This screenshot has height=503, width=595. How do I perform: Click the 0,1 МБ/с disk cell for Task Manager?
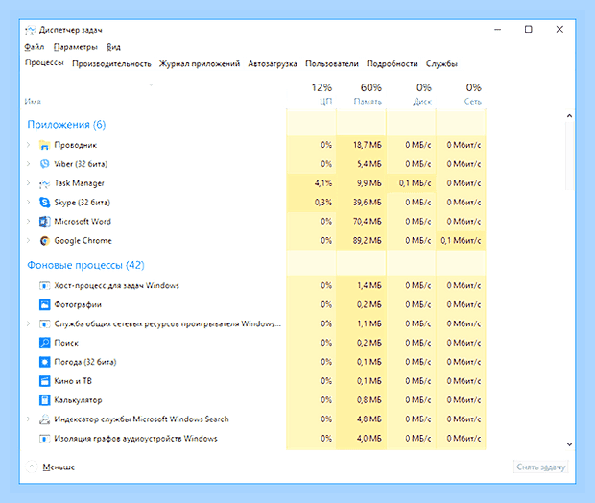[x=412, y=183]
